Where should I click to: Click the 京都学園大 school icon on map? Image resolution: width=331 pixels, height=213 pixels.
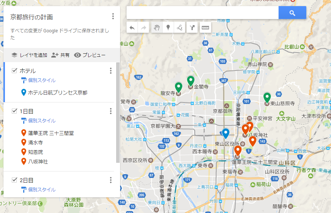pyautogui.click(x=179, y=126)
